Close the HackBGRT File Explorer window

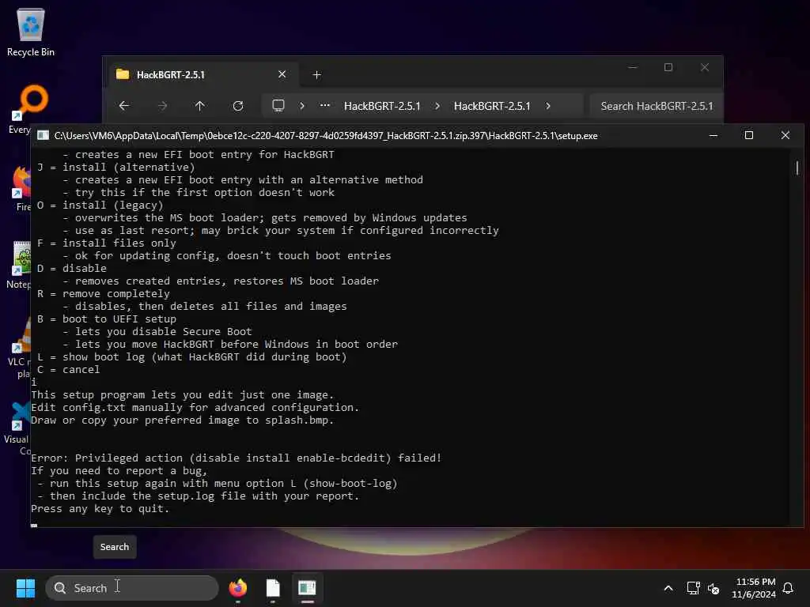coord(705,67)
